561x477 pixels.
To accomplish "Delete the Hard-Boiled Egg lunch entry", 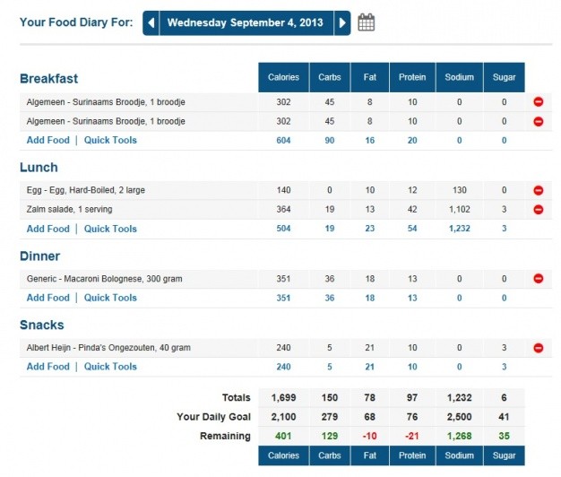I will [538, 191].
